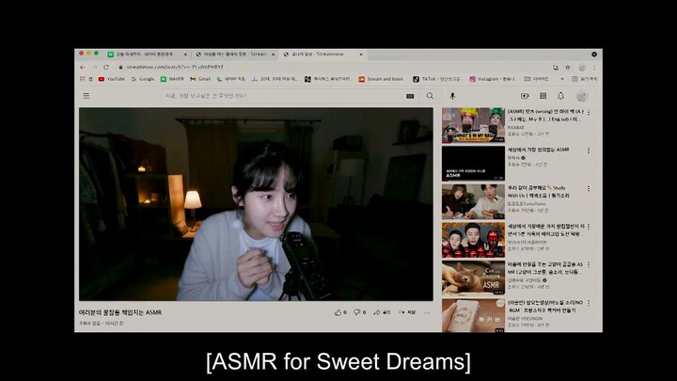Open the reading list button
This screenshot has height=381, width=677.
click(x=585, y=79)
